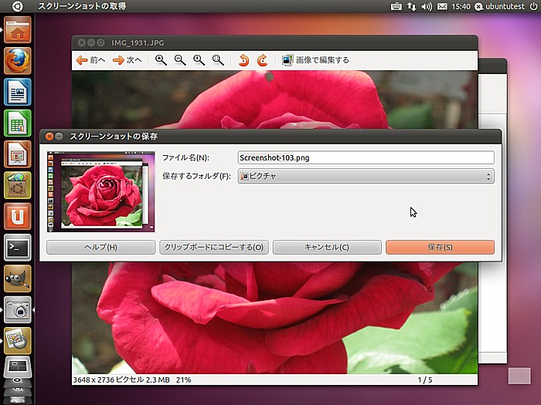Open the messaging mail indicator

[442, 6]
